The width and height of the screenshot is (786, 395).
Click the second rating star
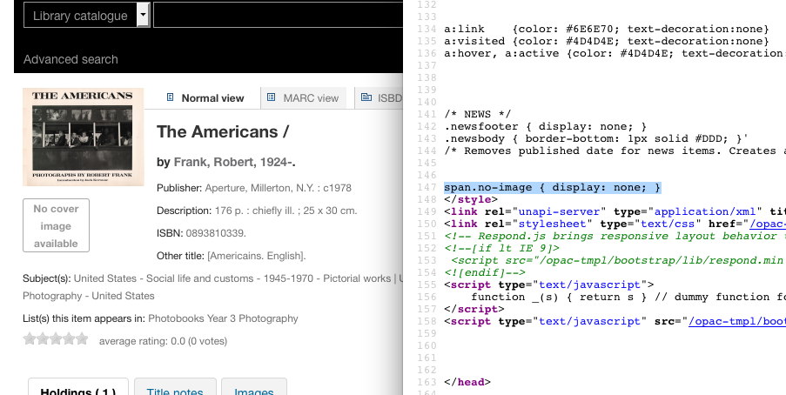pos(43,339)
